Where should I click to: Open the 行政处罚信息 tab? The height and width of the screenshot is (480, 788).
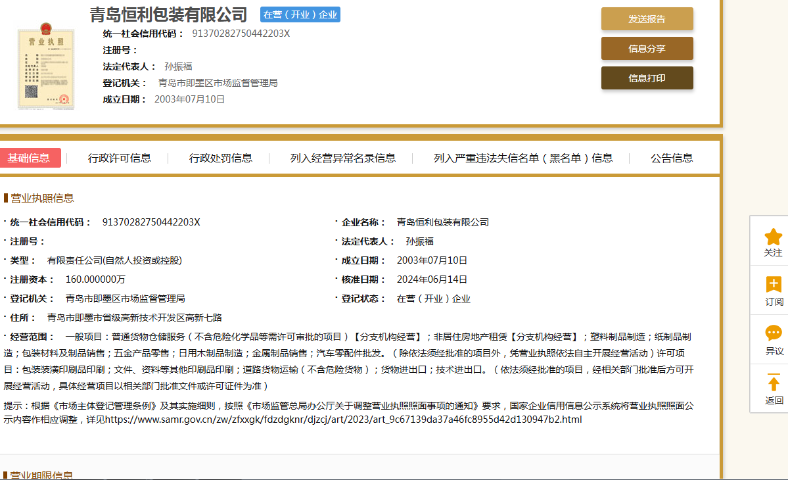click(x=221, y=158)
